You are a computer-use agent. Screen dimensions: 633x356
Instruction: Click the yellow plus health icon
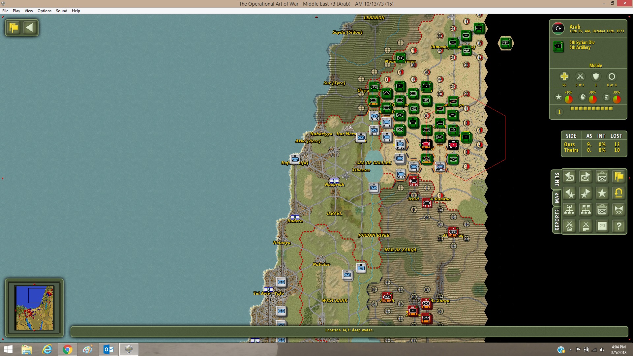click(x=564, y=76)
